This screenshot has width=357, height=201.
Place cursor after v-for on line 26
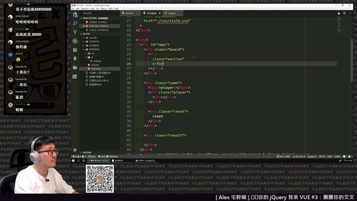tap(163, 64)
